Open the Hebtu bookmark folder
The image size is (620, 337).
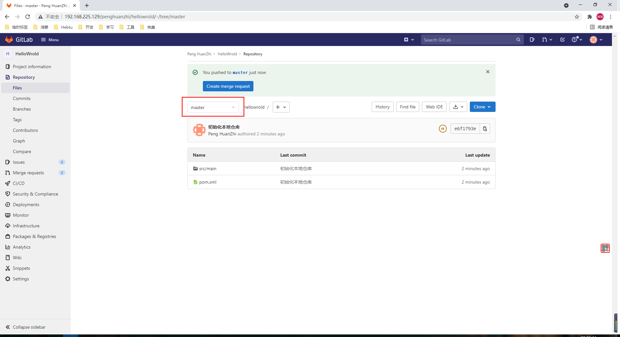tap(63, 27)
